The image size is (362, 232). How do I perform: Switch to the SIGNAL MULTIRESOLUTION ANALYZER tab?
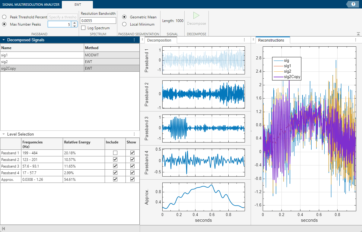(30, 5)
